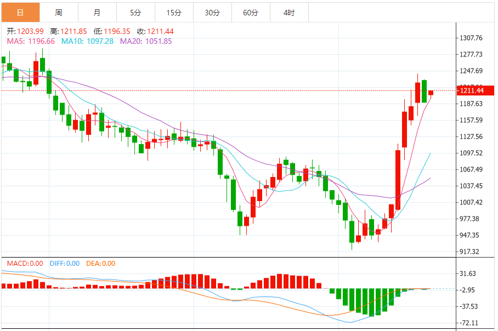Open the 30分 timeframe tab

click(x=212, y=13)
